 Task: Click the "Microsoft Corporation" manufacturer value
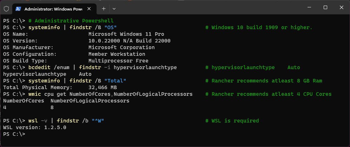point(121,47)
